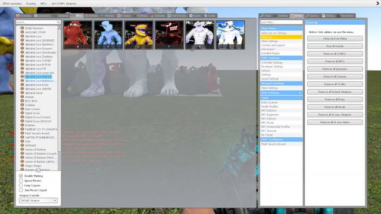Collapse the SNPC Settings section header
Screen dimensions: 381x214
point(282,58)
